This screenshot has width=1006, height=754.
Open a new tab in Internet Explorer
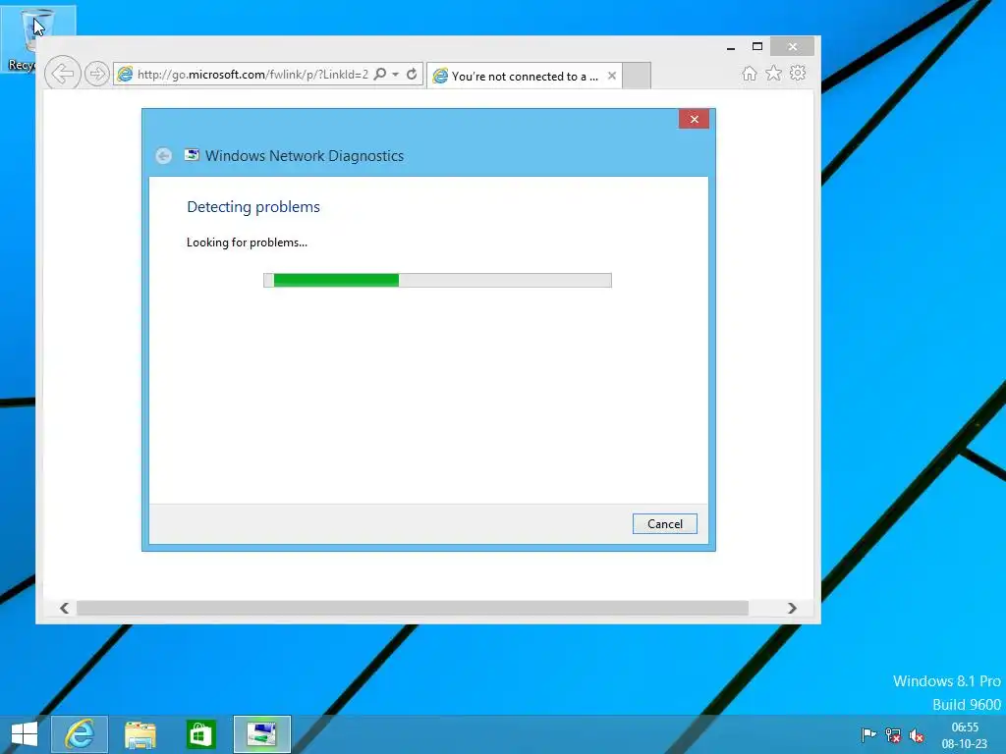tap(637, 76)
